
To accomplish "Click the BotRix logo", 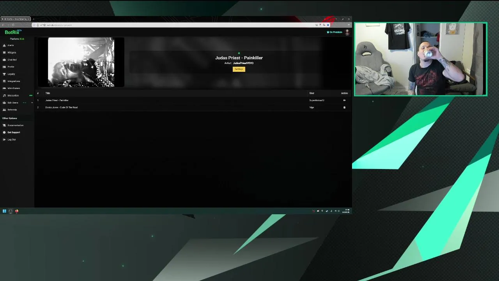I will coord(12,32).
